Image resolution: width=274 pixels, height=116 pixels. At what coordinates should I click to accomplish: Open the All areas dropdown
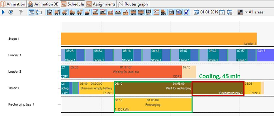(254, 12)
